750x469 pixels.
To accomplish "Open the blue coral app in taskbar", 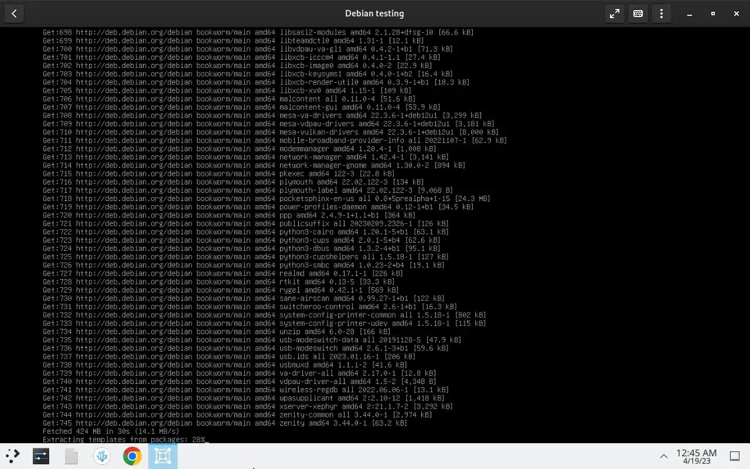I will pyautogui.click(x=102, y=456).
